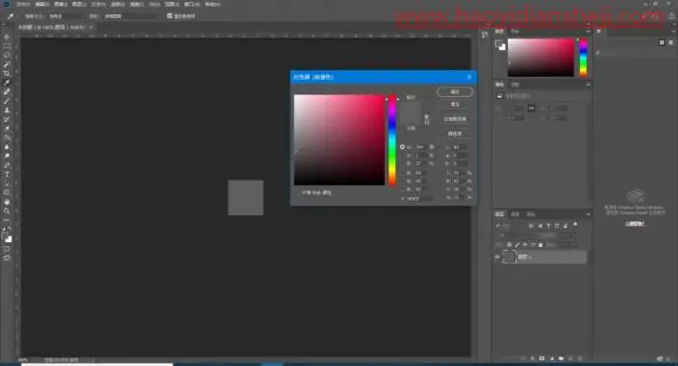Select the Path Selection tool
This screenshot has height=366, width=678.
click(x=7, y=183)
